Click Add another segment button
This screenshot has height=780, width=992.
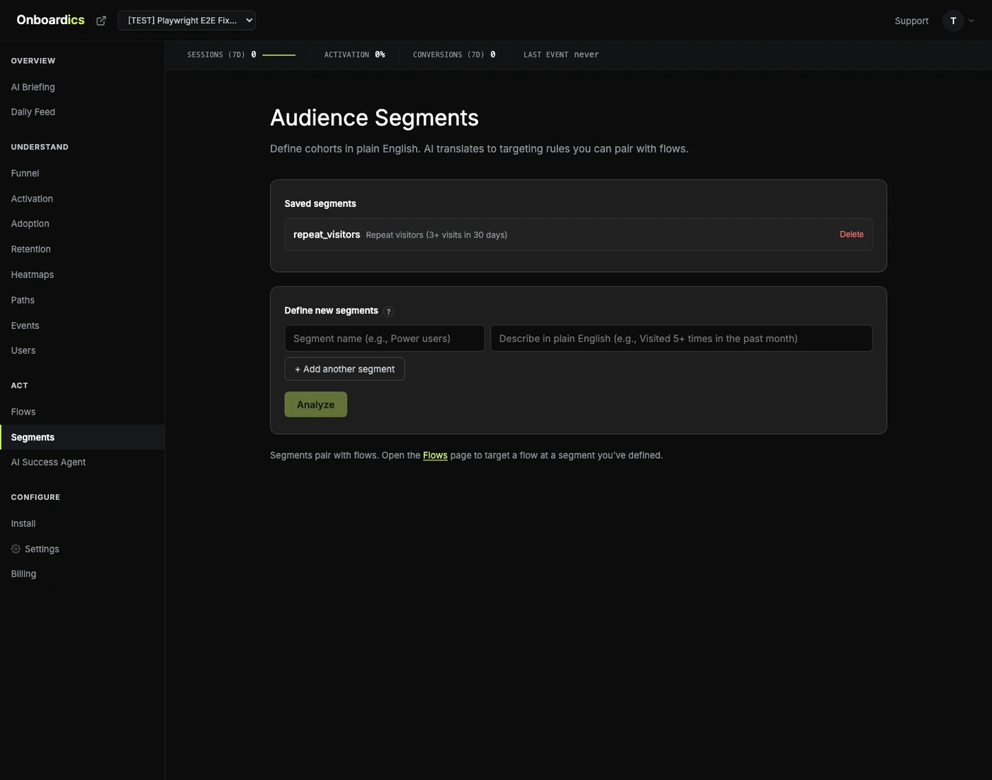344,369
